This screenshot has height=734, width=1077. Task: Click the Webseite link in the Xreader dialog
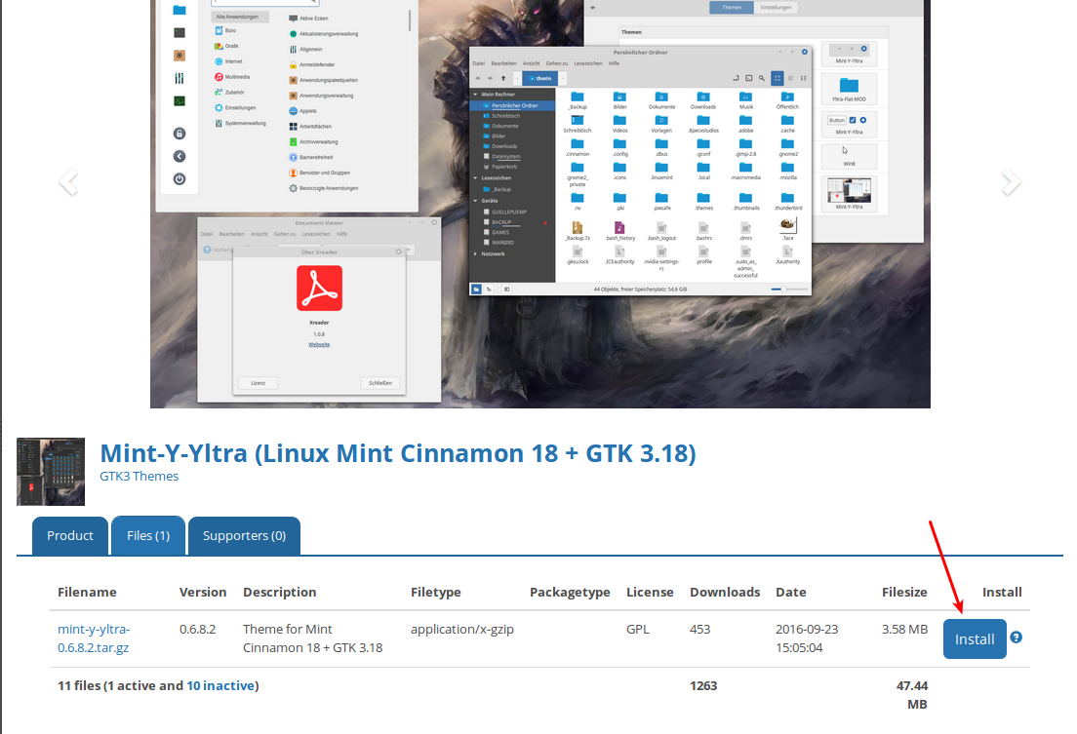(319, 345)
